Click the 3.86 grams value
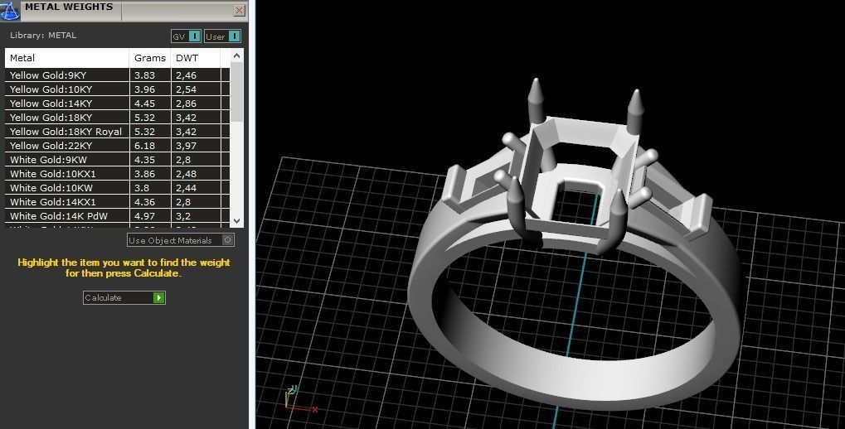This screenshot has width=845, height=429. coord(144,174)
